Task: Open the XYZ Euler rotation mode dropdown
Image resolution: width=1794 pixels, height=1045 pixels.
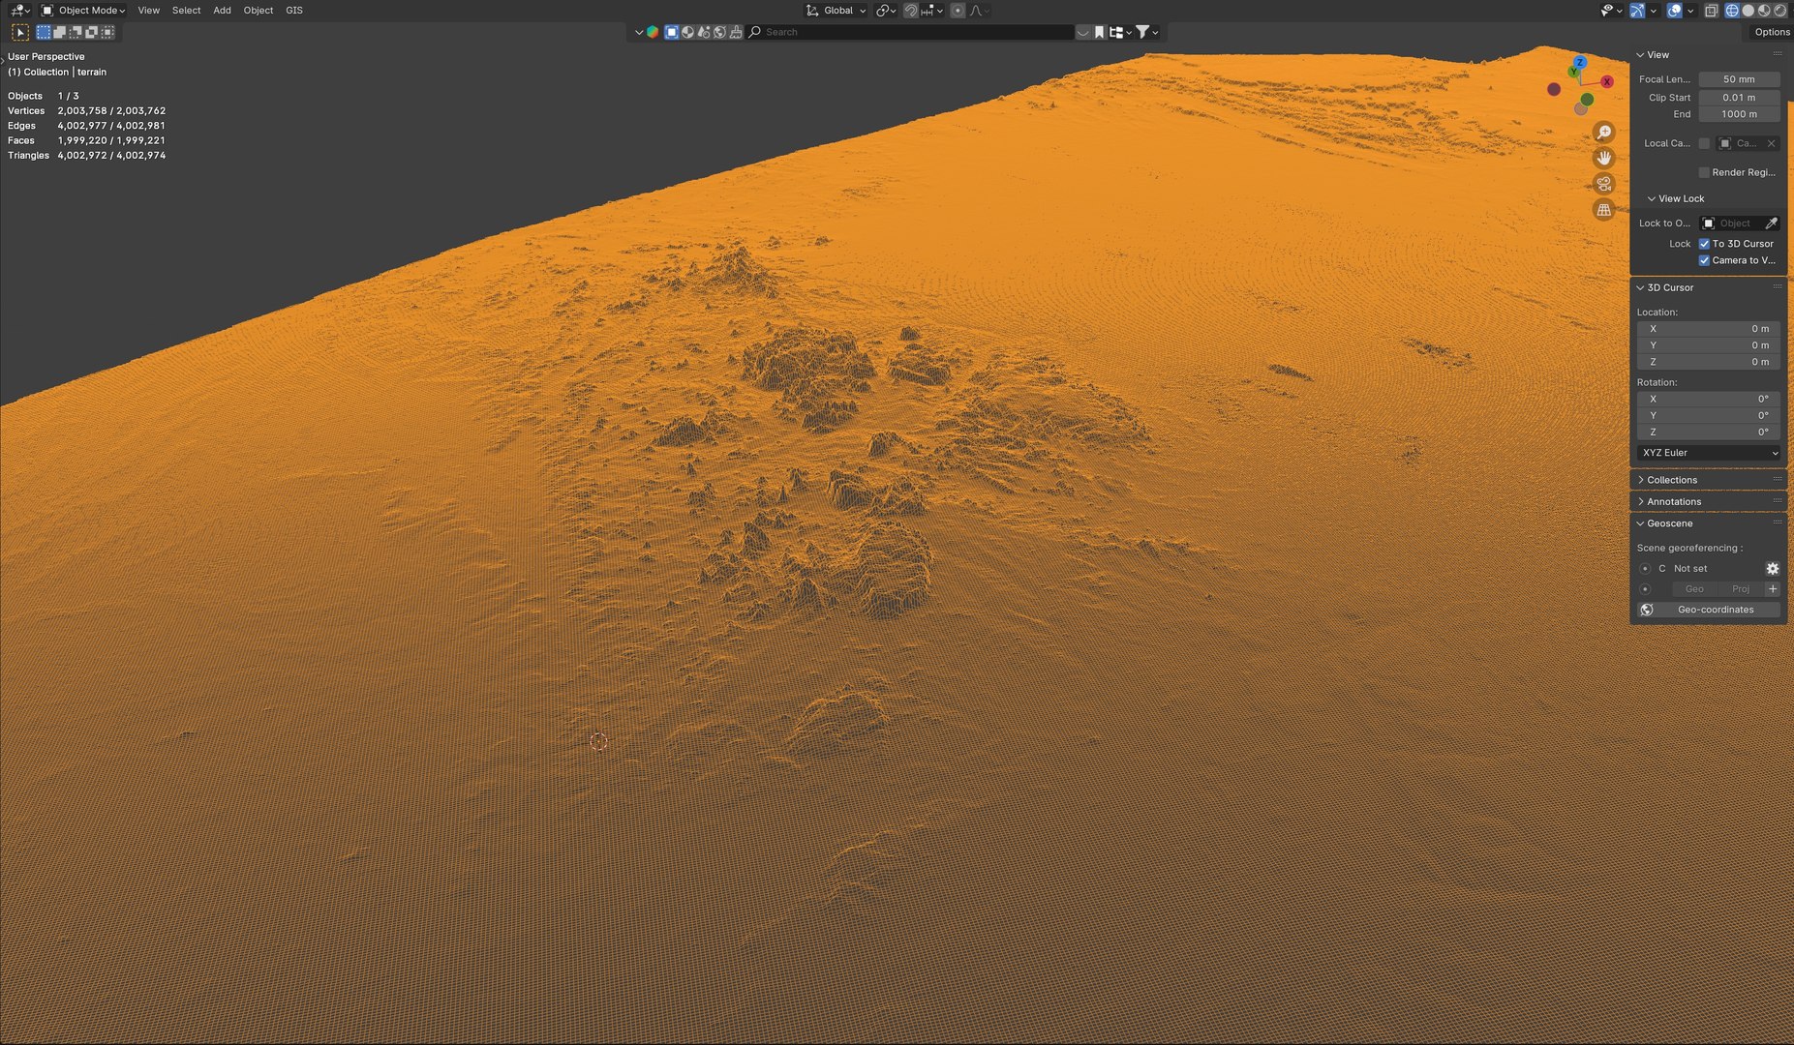Action: (1709, 453)
